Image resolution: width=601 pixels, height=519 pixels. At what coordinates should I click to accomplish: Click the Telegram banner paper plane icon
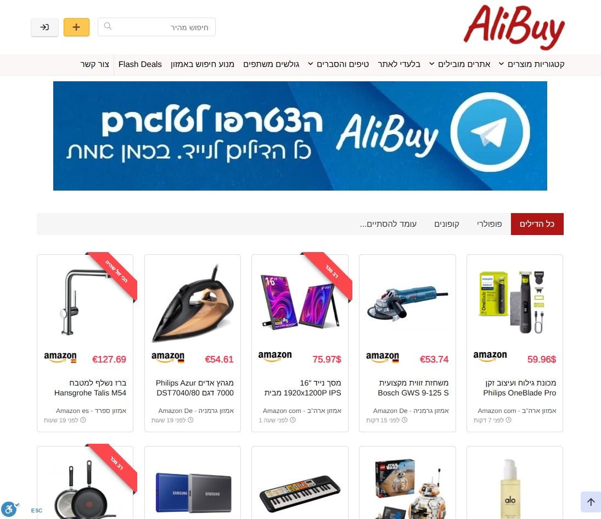[490, 132]
